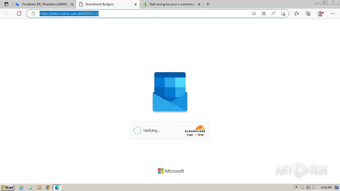Click the 8:43 PM system clock
The height and width of the screenshot is (191, 340).
[326, 188]
